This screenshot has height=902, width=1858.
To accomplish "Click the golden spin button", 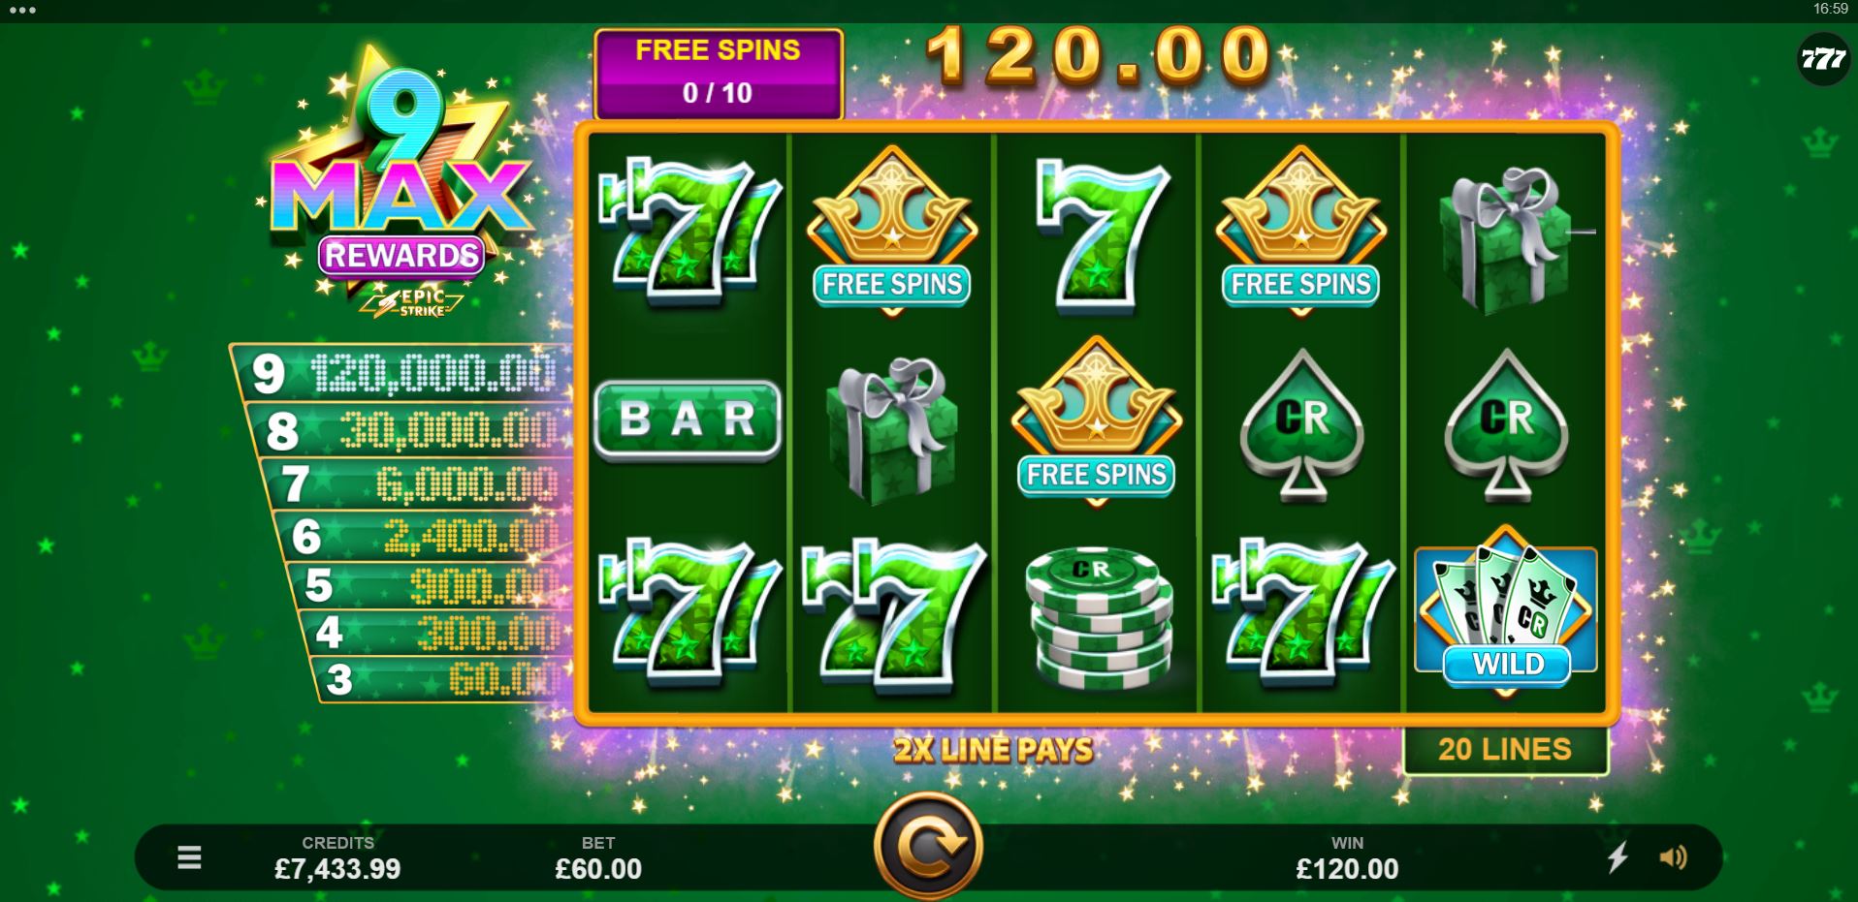I will [928, 846].
